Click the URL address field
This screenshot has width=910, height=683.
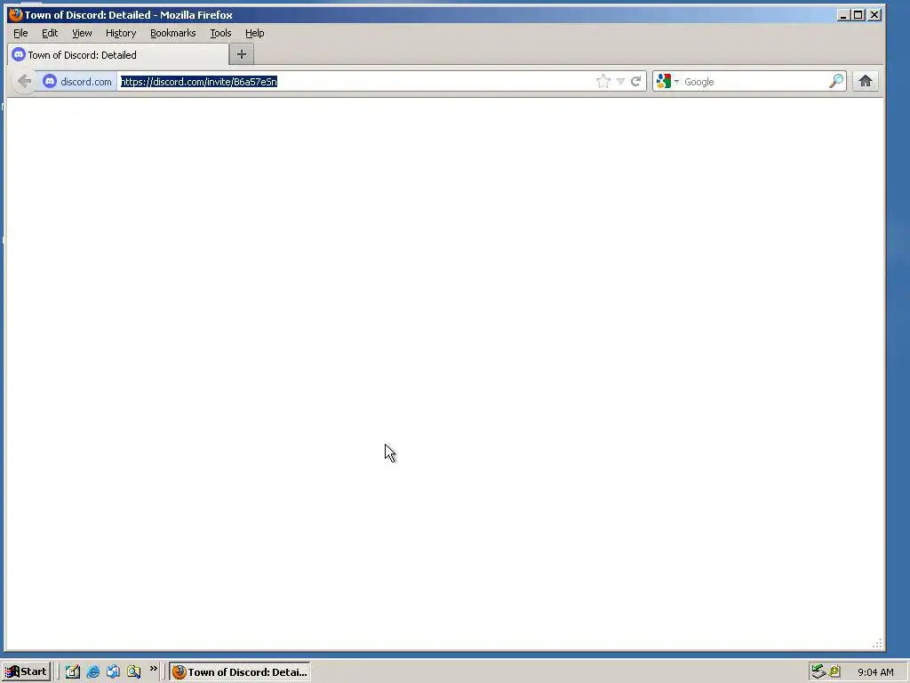pos(355,81)
